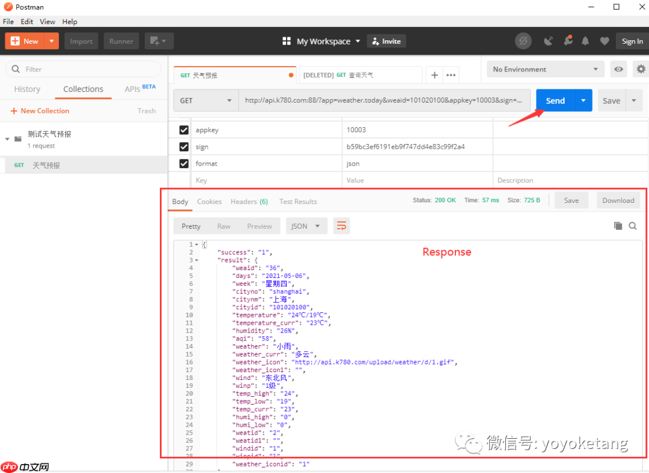This screenshot has width=649, height=473.
Task: Click the folder icon of 测试天气预报 collection
Action: pyautogui.click(x=18, y=139)
